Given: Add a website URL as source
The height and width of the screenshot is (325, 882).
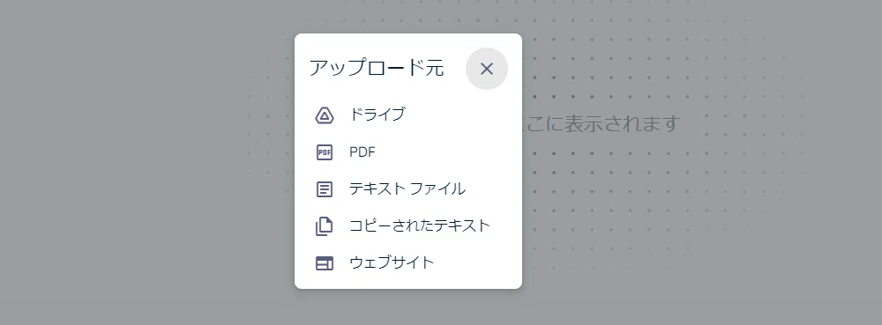Looking at the screenshot, I should tap(408, 263).
